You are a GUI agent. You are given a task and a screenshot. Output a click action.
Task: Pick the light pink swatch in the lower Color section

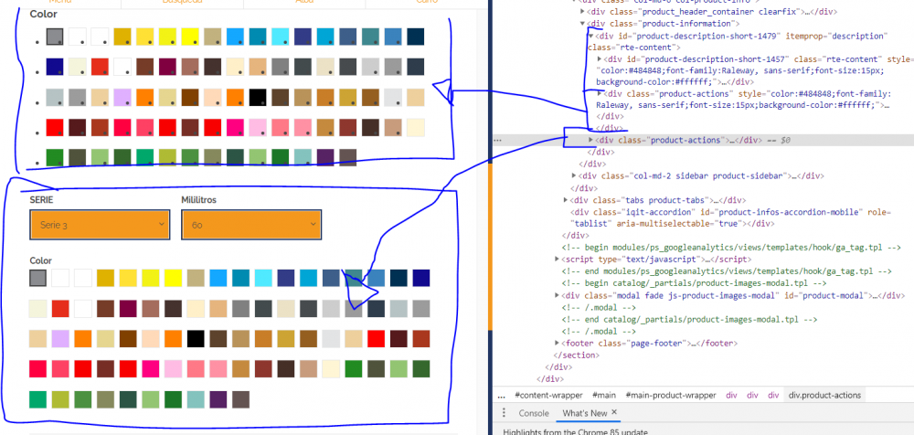(173, 369)
